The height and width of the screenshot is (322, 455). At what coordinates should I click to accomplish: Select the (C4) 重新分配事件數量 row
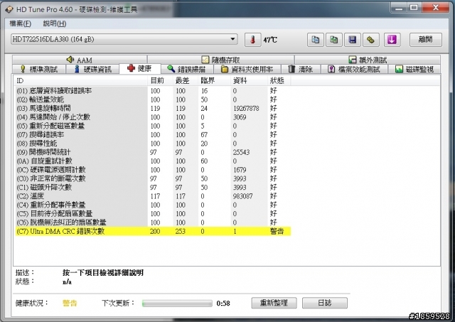[153, 205]
